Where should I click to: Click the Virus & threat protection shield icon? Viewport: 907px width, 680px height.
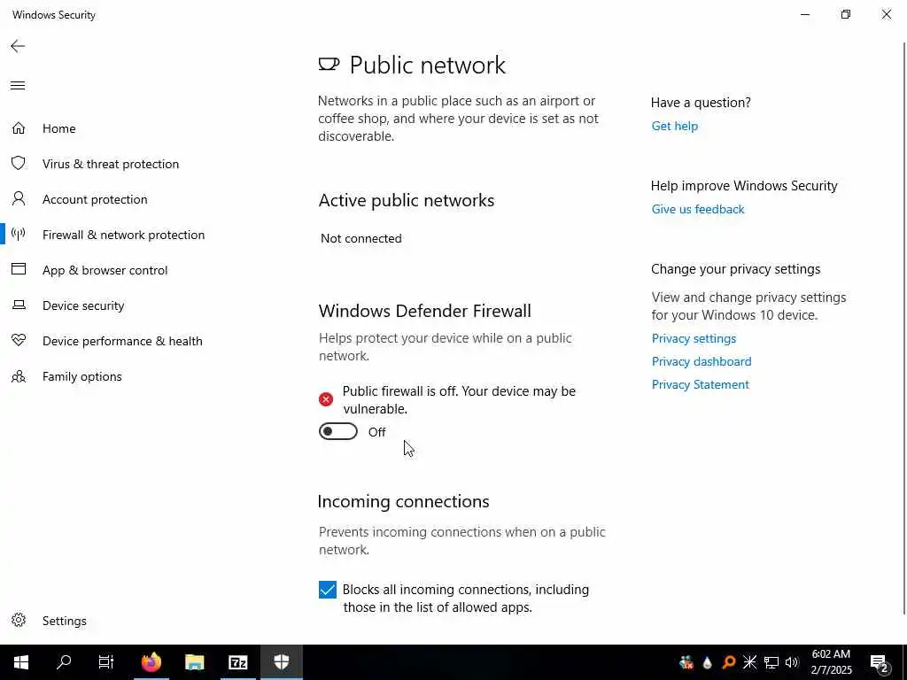19,163
